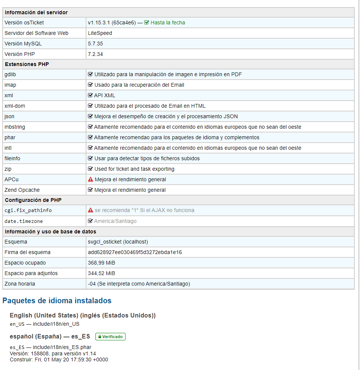The width and height of the screenshot is (360, 370).
Task: Click the check icon before "API XML"
Action: click(90, 95)
